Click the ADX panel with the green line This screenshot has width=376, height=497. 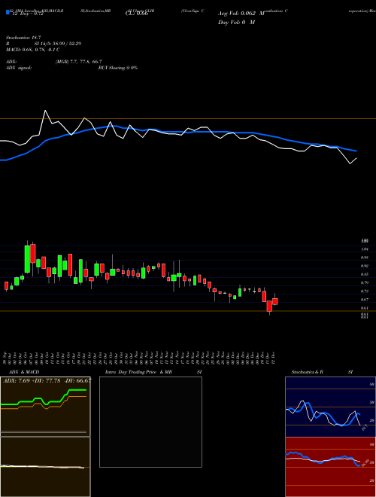point(45,407)
